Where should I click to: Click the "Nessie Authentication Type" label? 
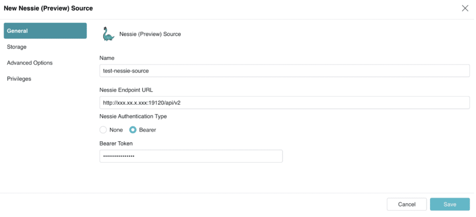tap(133, 116)
